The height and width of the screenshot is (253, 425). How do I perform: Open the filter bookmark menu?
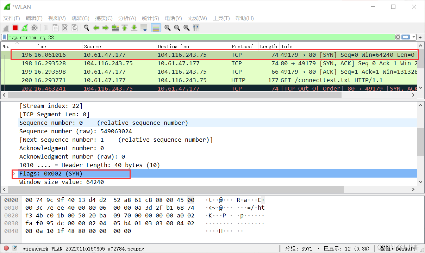[4, 37]
